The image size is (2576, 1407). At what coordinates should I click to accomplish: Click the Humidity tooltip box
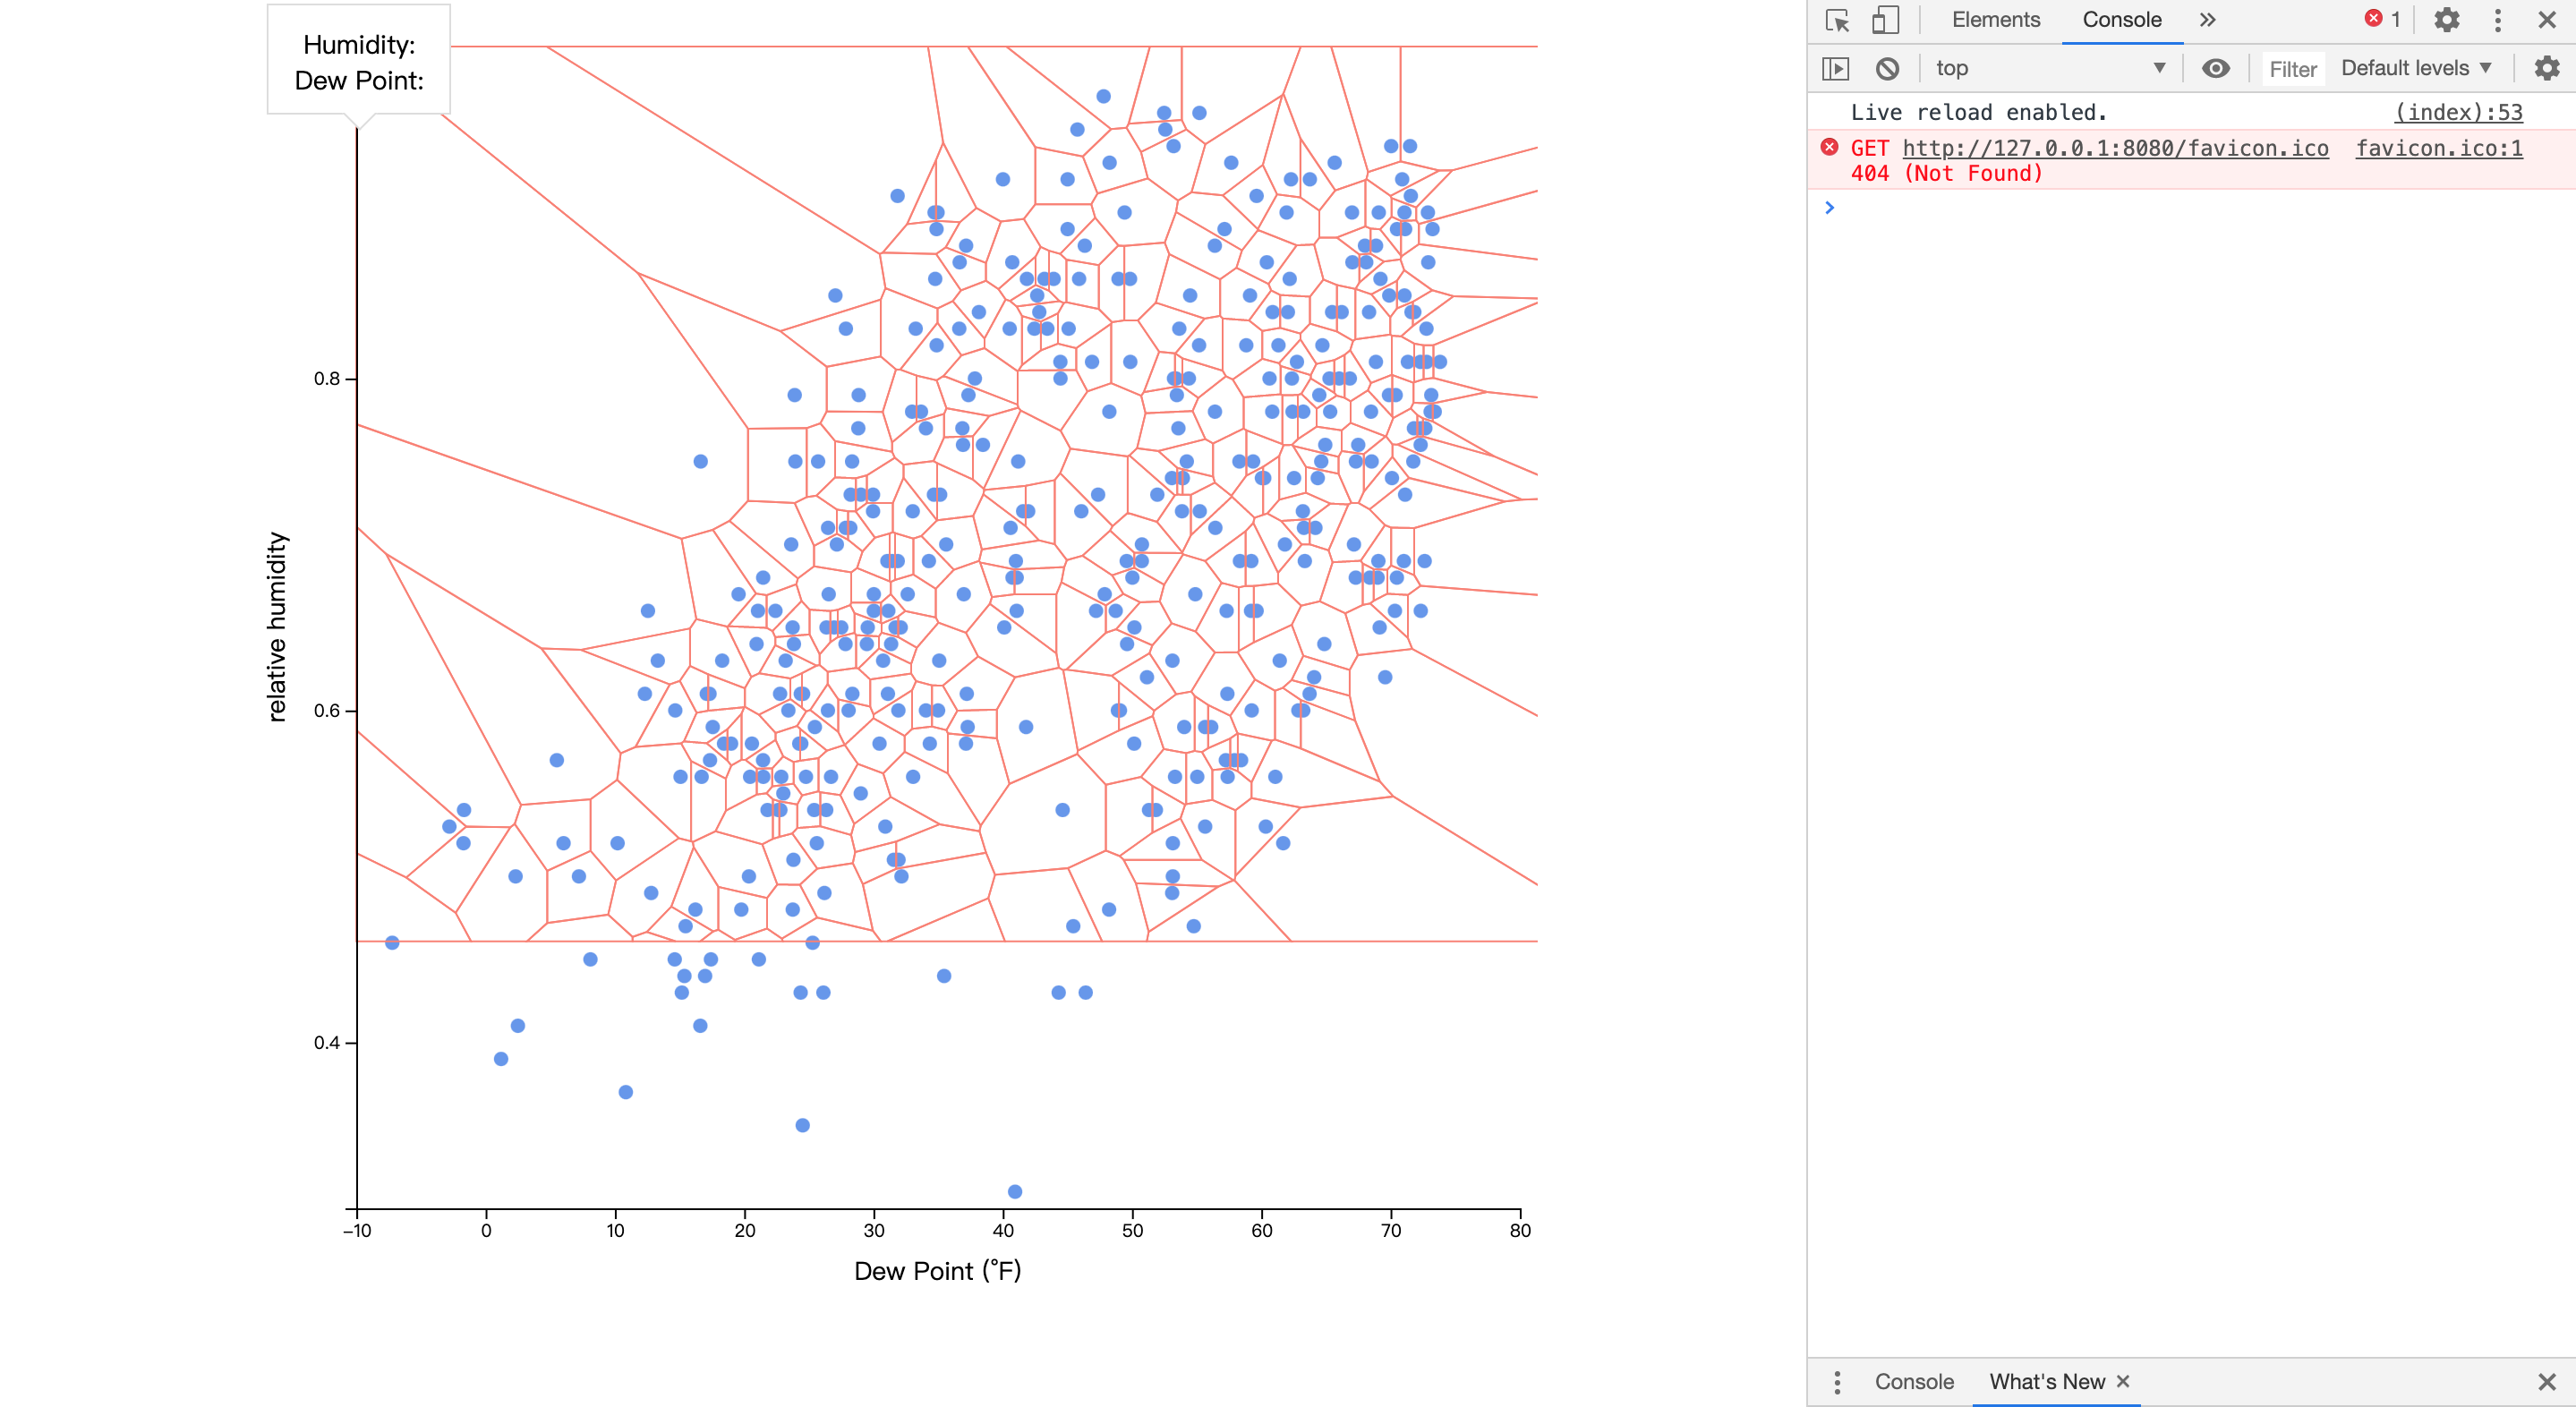[359, 62]
